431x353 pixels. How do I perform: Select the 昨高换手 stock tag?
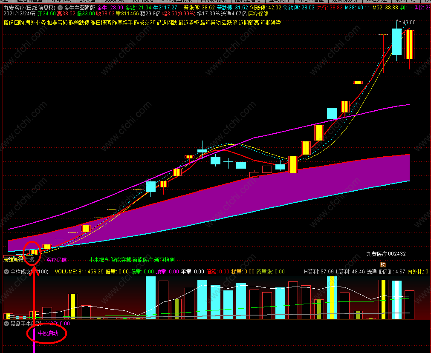click(x=123, y=23)
